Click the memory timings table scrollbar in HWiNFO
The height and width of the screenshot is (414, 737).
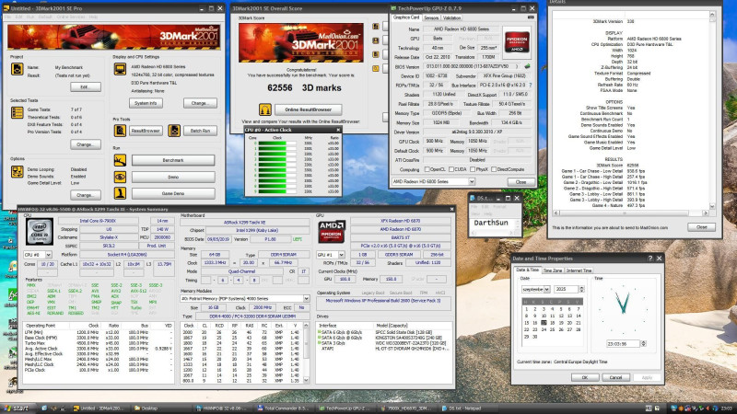[x=307, y=352]
